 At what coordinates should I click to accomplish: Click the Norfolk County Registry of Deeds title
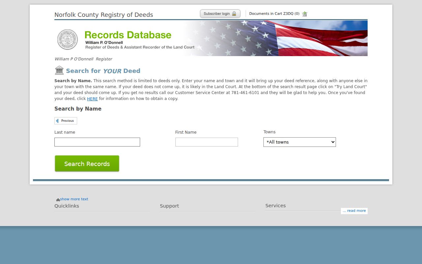tap(104, 15)
